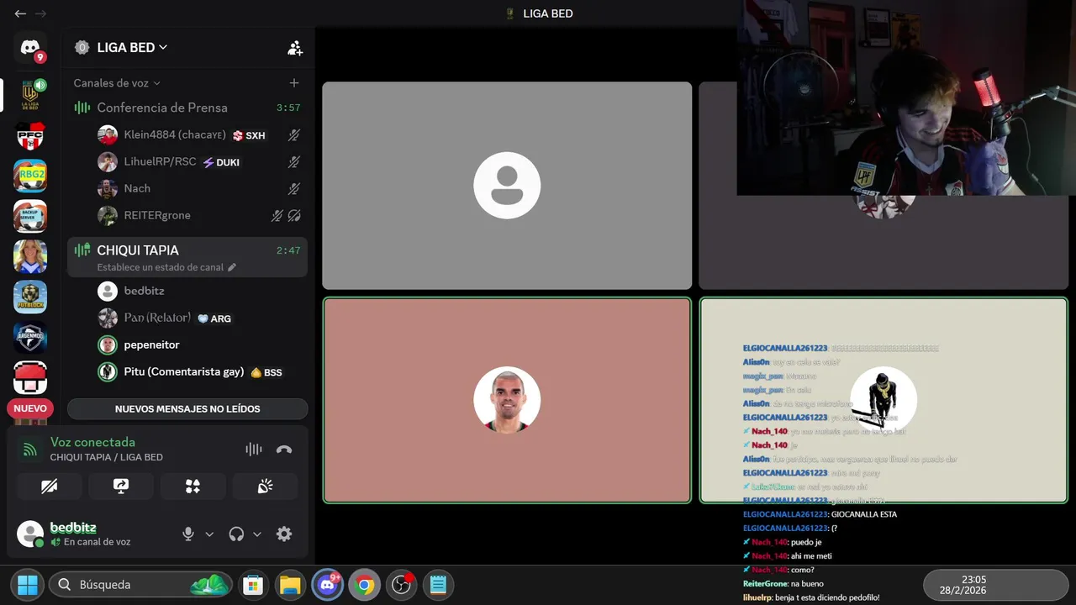
Task: Share your screen button
Action: pos(121,486)
